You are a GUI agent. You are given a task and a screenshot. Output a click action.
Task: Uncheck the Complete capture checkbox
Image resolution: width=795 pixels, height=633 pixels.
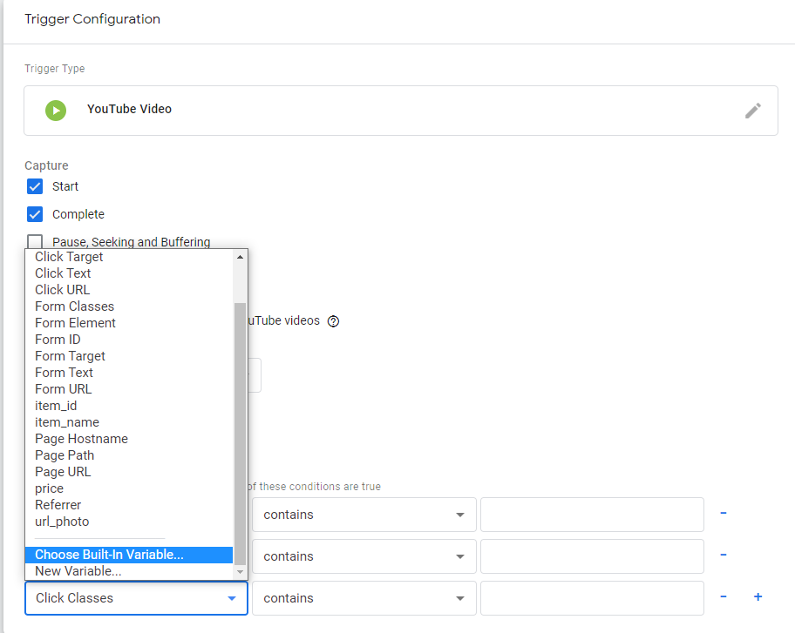pyautogui.click(x=35, y=214)
